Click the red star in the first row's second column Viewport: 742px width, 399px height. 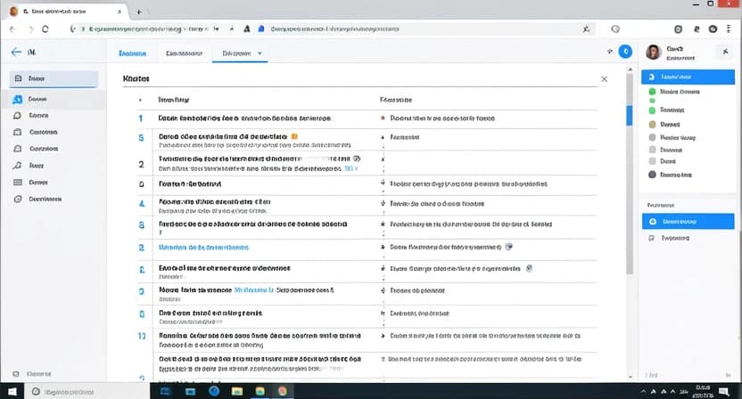tap(383, 118)
